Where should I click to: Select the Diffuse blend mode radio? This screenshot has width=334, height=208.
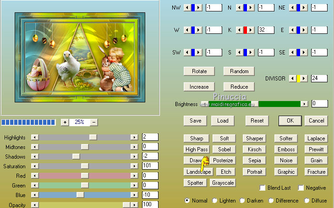click(x=307, y=200)
